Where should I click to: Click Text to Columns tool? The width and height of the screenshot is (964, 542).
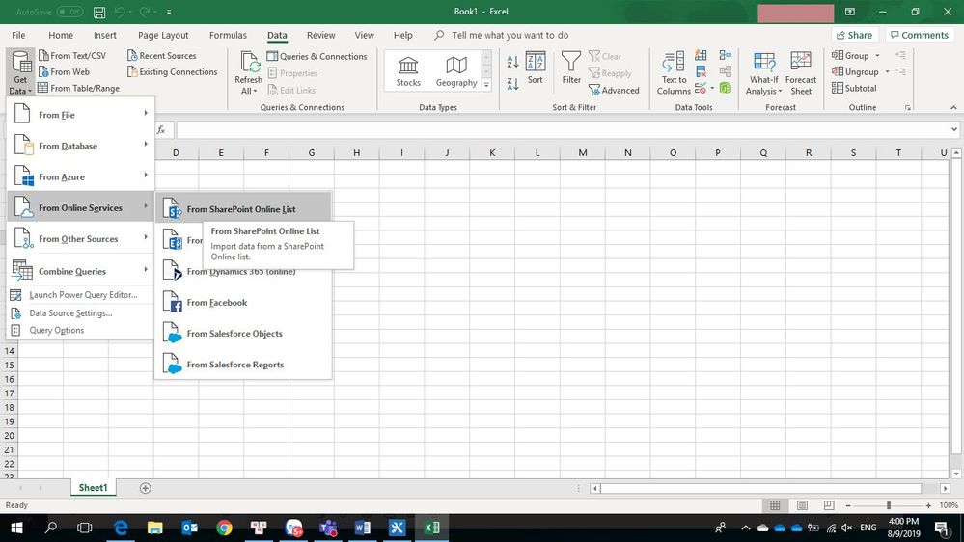[x=674, y=73]
